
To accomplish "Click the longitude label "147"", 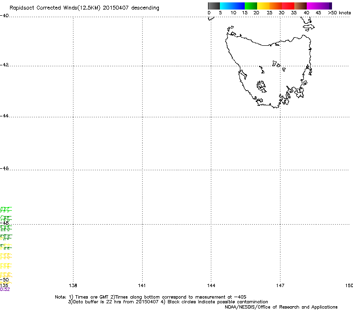I will [280, 286].
